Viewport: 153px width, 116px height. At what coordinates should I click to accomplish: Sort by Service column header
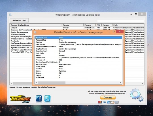pos(73,25)
